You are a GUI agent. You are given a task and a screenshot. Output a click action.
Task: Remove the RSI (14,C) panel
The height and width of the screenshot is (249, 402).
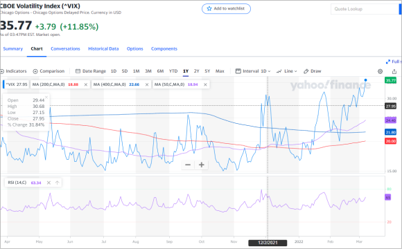49,183
